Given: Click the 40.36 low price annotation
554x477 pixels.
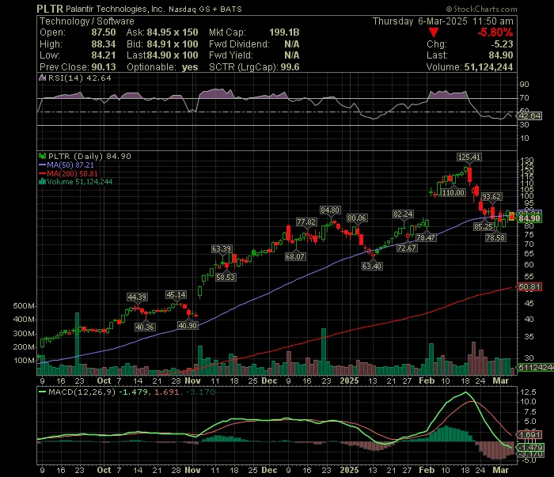Looking at the screenshot, I should click(145, 327).
